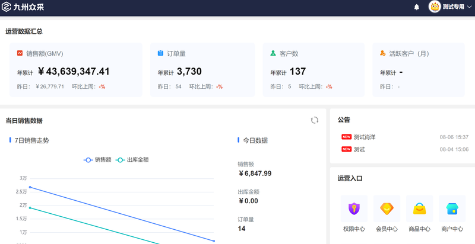The width and height of the screenshot is (475, 244).
Task: Click the 公告 section title
Action: tap(344, 120)
